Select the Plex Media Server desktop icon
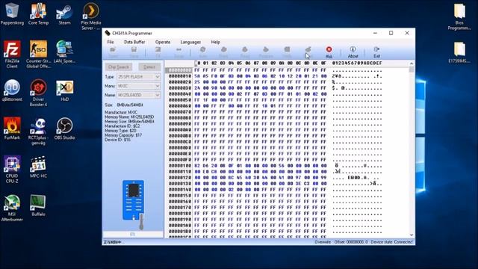The height and width of the screenshot is (269, 478). [x=91, y=16]
